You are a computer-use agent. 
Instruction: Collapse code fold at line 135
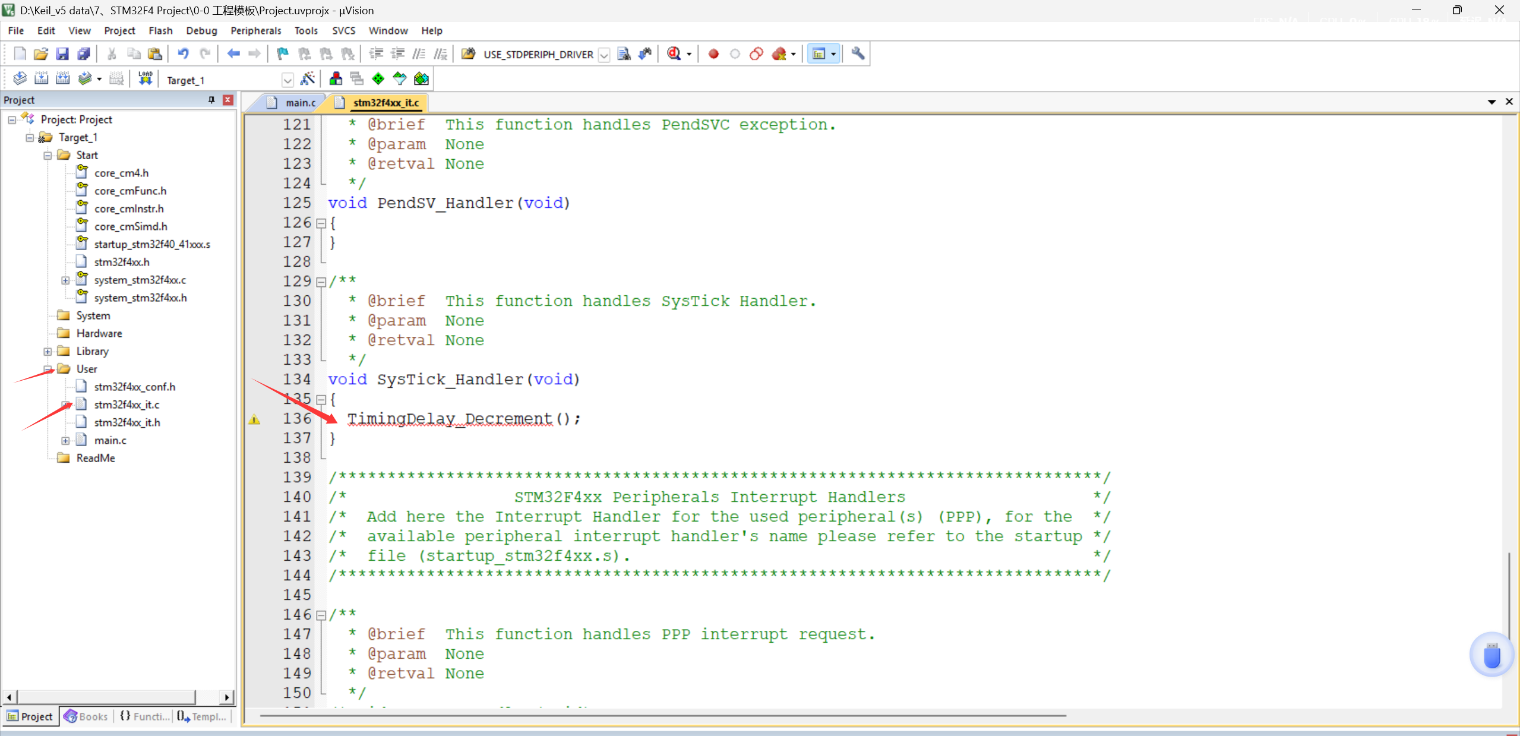click(321, 400)
